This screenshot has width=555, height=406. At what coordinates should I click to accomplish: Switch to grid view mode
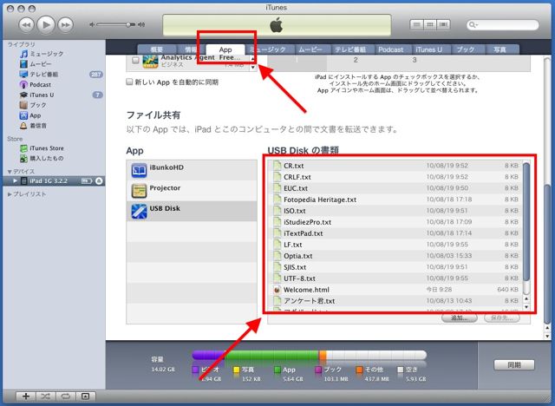[x=430, y=24]
